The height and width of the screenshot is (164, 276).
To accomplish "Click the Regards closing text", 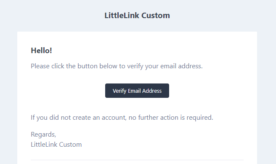I will 43,134.
